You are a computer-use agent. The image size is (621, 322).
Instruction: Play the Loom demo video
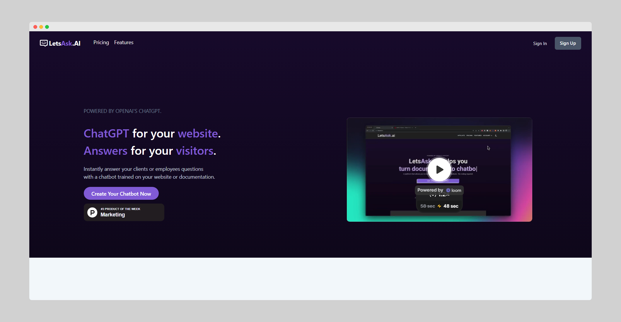click(439, 170)
